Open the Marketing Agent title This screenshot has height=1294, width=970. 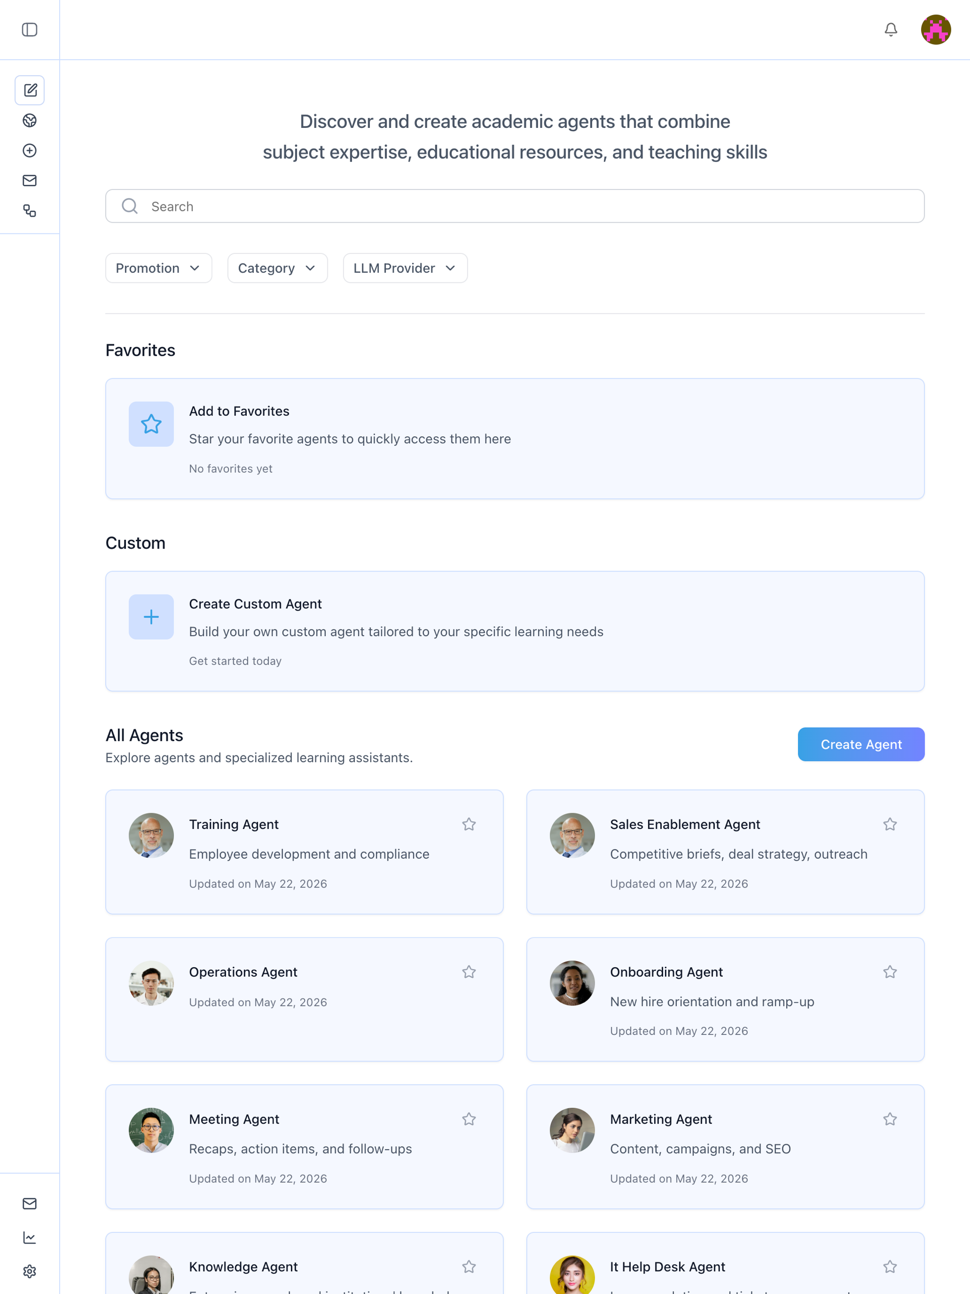661,1119
